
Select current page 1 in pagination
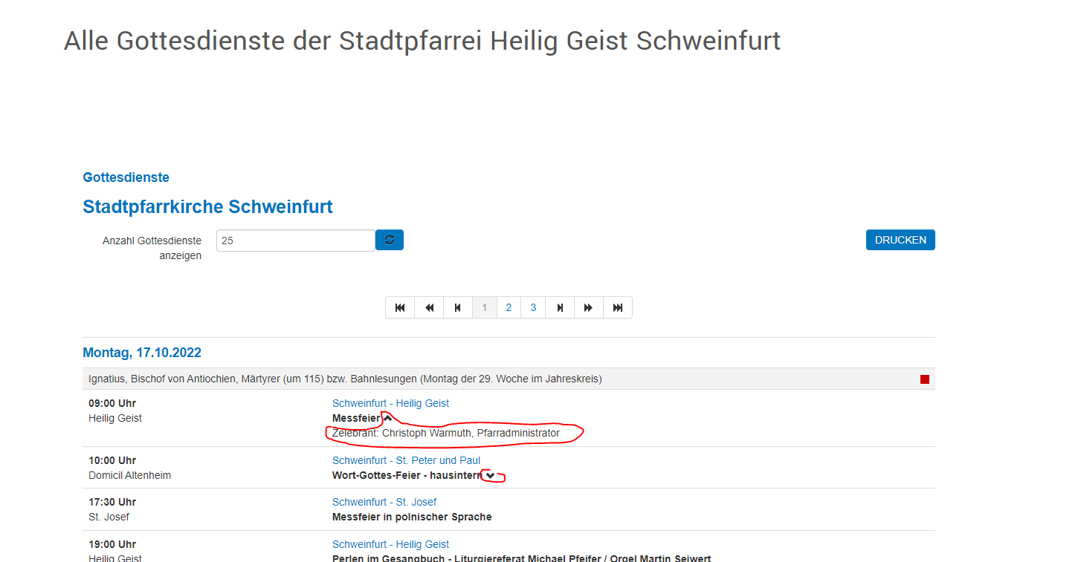(x=485, y=307)
